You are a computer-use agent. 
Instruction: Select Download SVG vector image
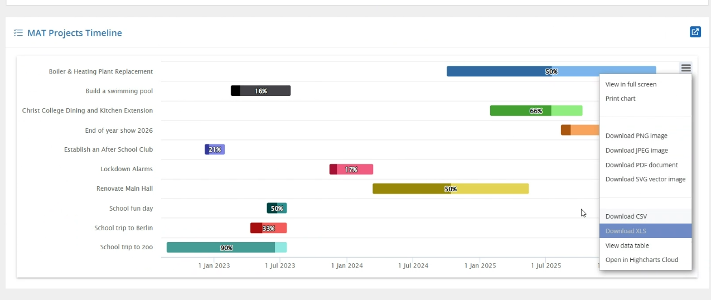pyautogui.click(x=645, y=179)
